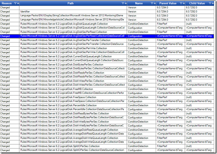The width and height of the screenshot is (217, 154).
Task: Select the SplitIOPerSec.Collection\DataSourceCollection path
Action: pos(73,150)
